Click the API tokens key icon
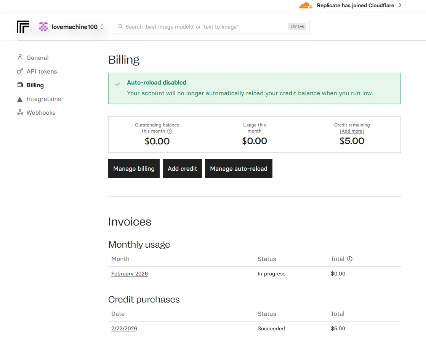The image size is (426, 341). 20,71
